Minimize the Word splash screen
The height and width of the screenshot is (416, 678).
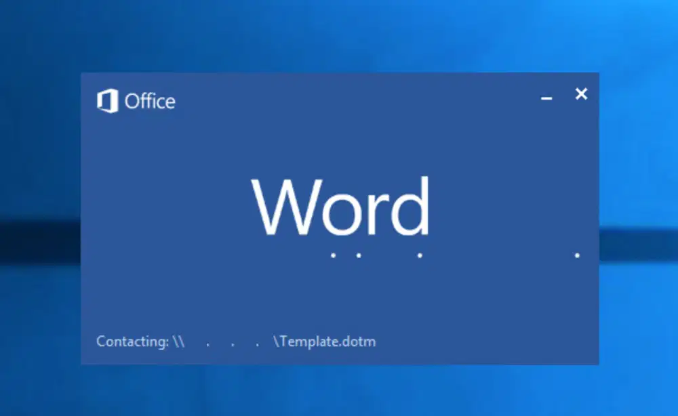coord(546,98)
